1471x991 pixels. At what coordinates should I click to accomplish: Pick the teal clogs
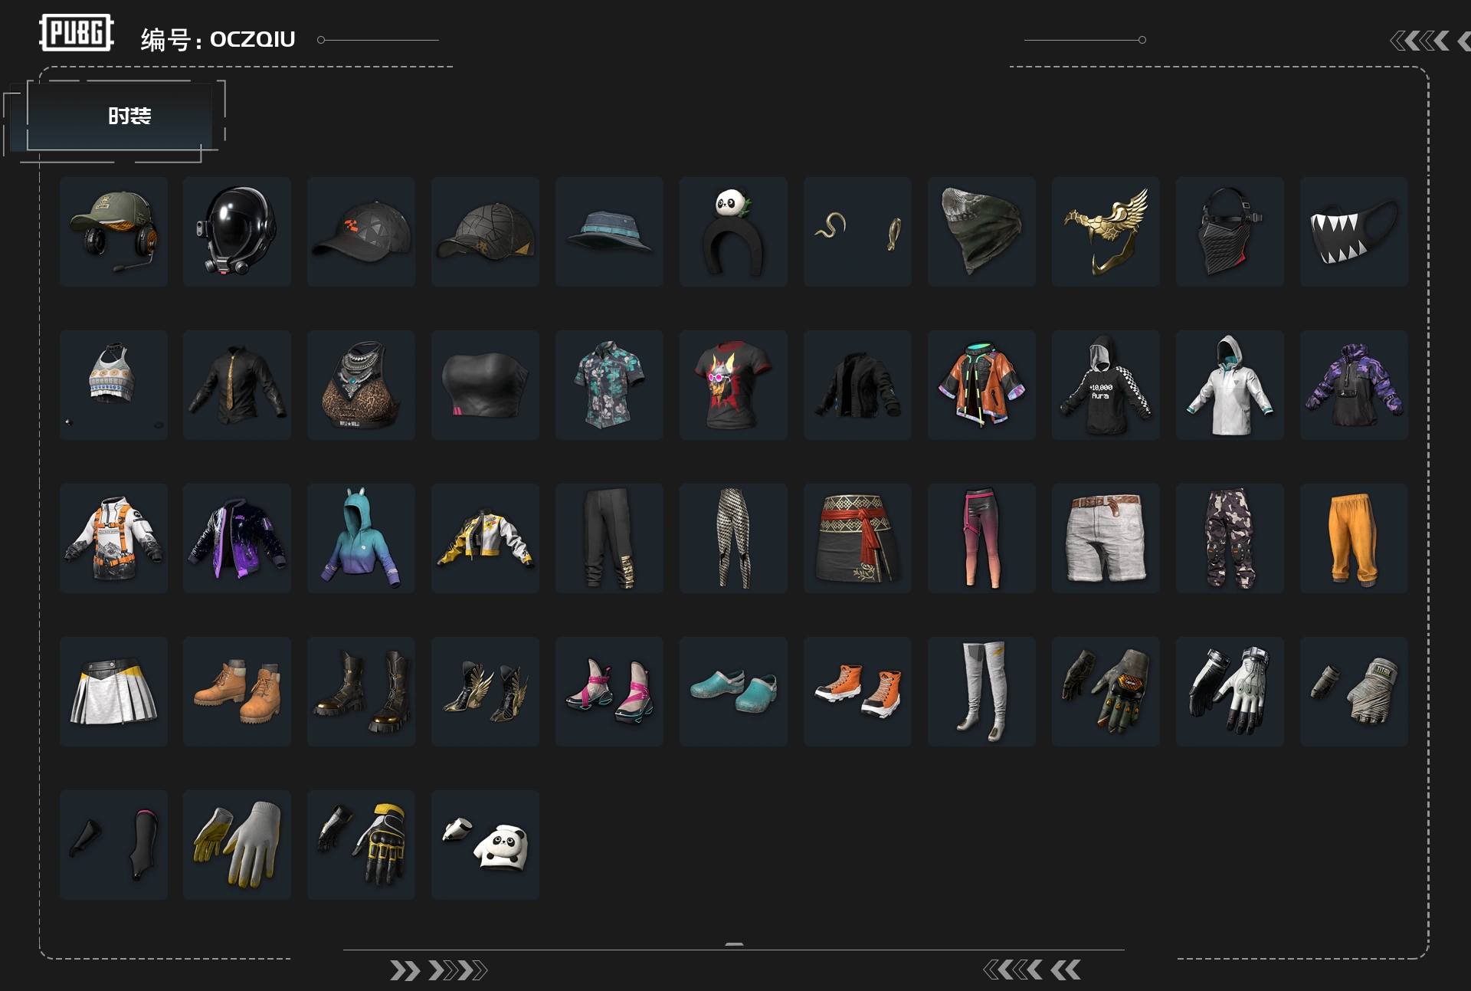(734, 691)
